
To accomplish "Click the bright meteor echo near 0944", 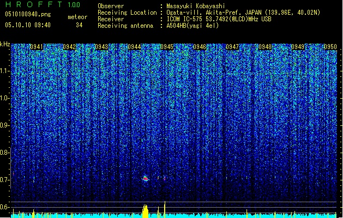I will [146, 179].
